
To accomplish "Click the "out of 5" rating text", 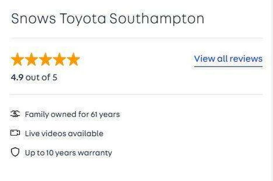I will (x=41, y=77).
